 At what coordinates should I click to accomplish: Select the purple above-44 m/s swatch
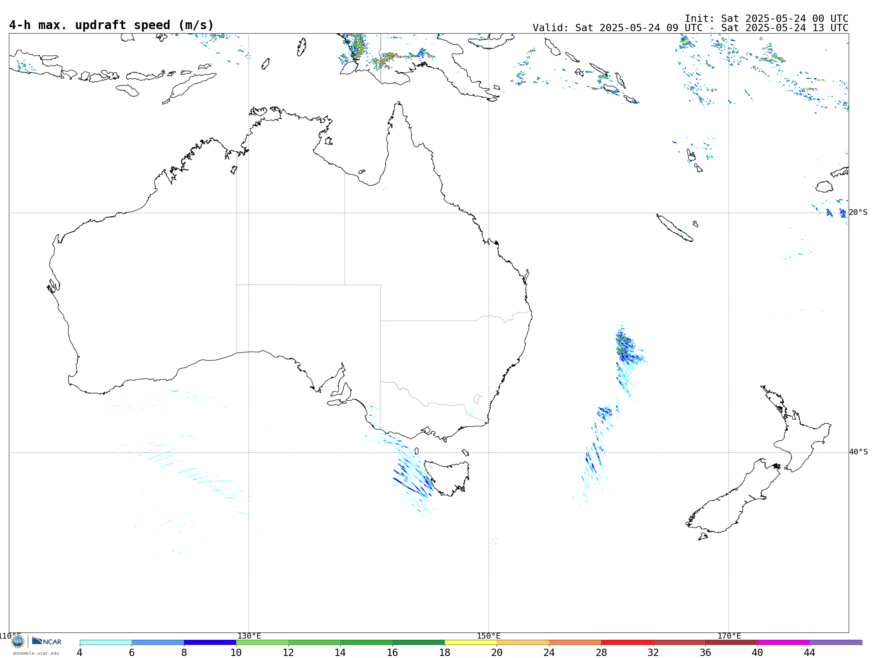click(836, 643)
